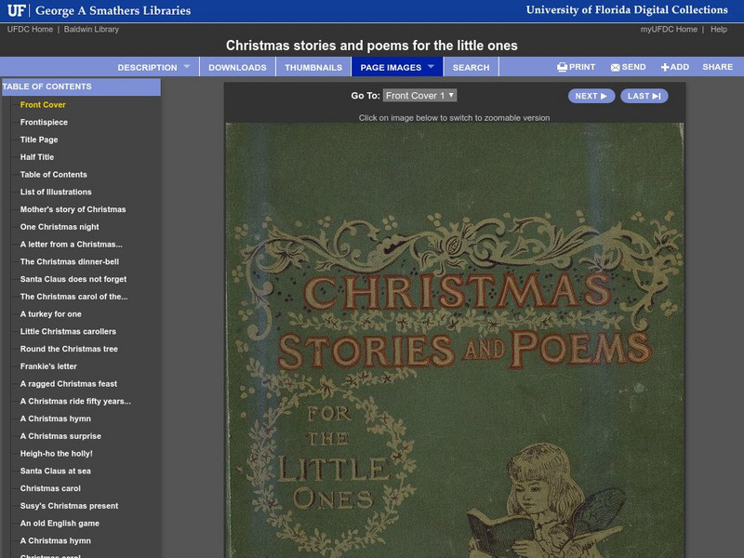The image size is (744, 558).
Task: Click University of Florida Digital Collections title
Action: (x=627, y=10)
